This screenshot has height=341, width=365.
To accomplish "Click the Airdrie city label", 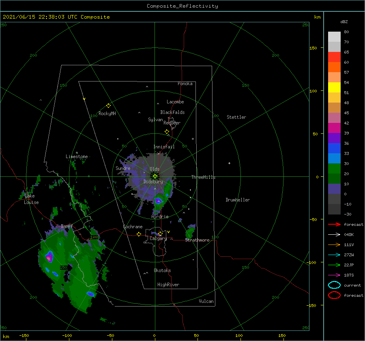I will pos(160,217).
